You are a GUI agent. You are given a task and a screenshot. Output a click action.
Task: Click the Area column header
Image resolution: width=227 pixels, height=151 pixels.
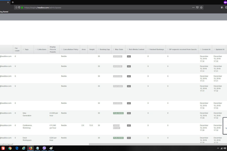(x=84, y=50)
